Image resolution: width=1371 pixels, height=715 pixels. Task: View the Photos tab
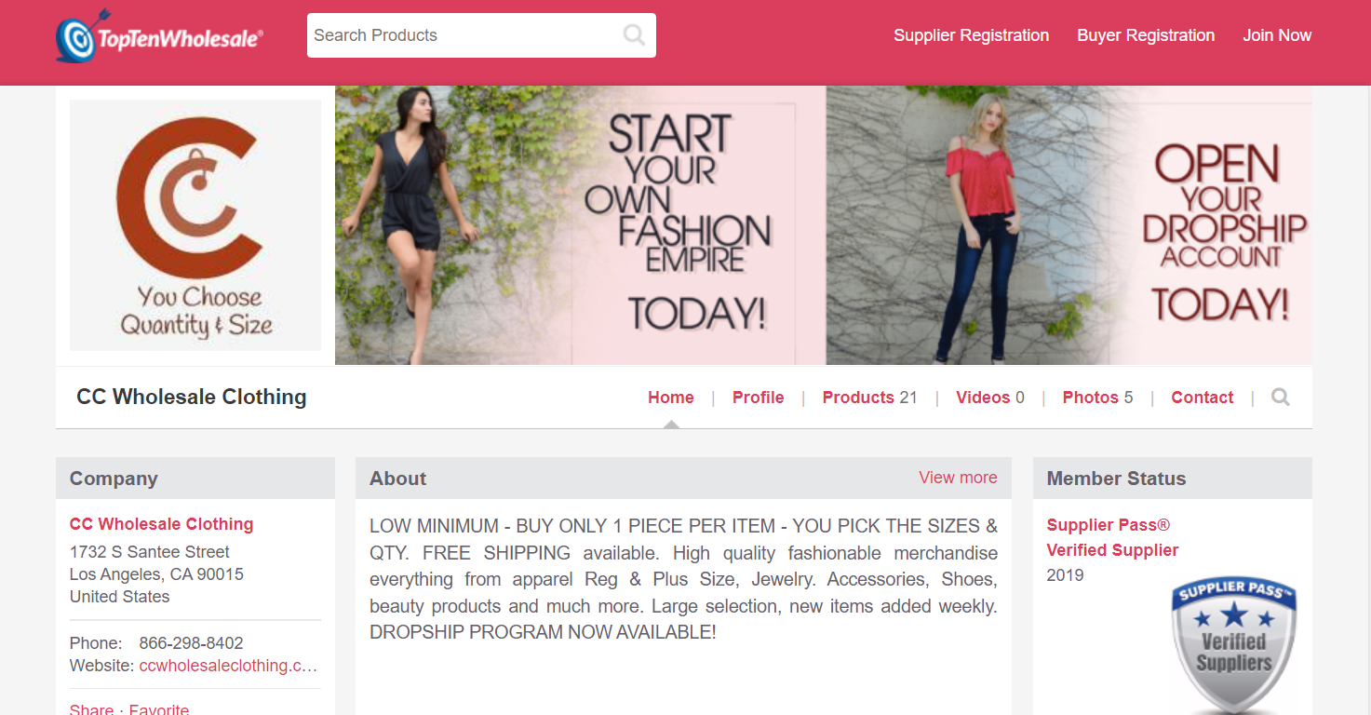[x=1097, y=398]
